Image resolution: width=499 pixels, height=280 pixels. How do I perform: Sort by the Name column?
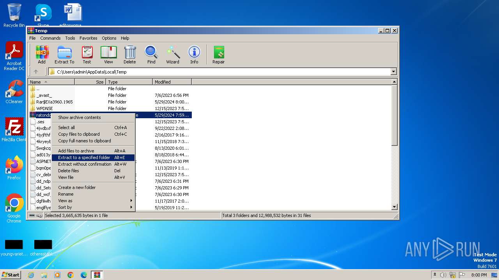point(51,82)
